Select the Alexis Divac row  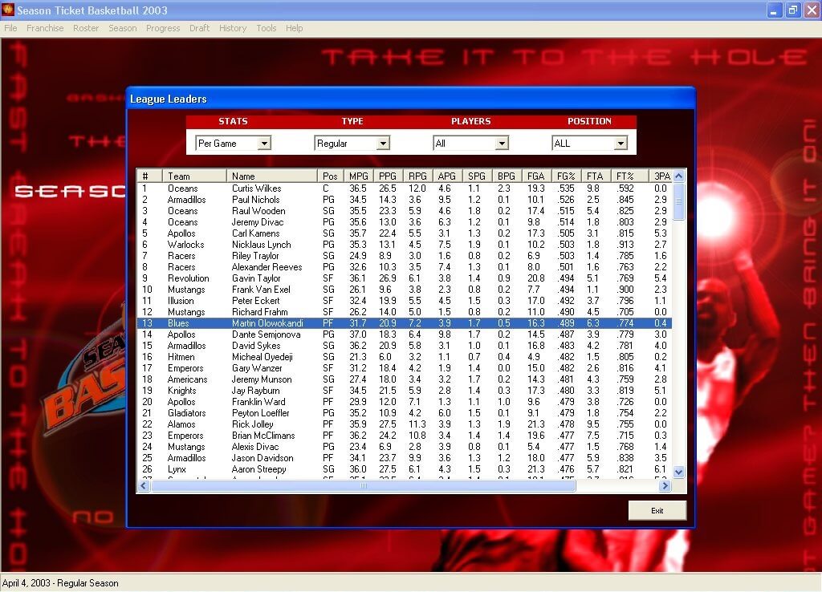point(405,447)
